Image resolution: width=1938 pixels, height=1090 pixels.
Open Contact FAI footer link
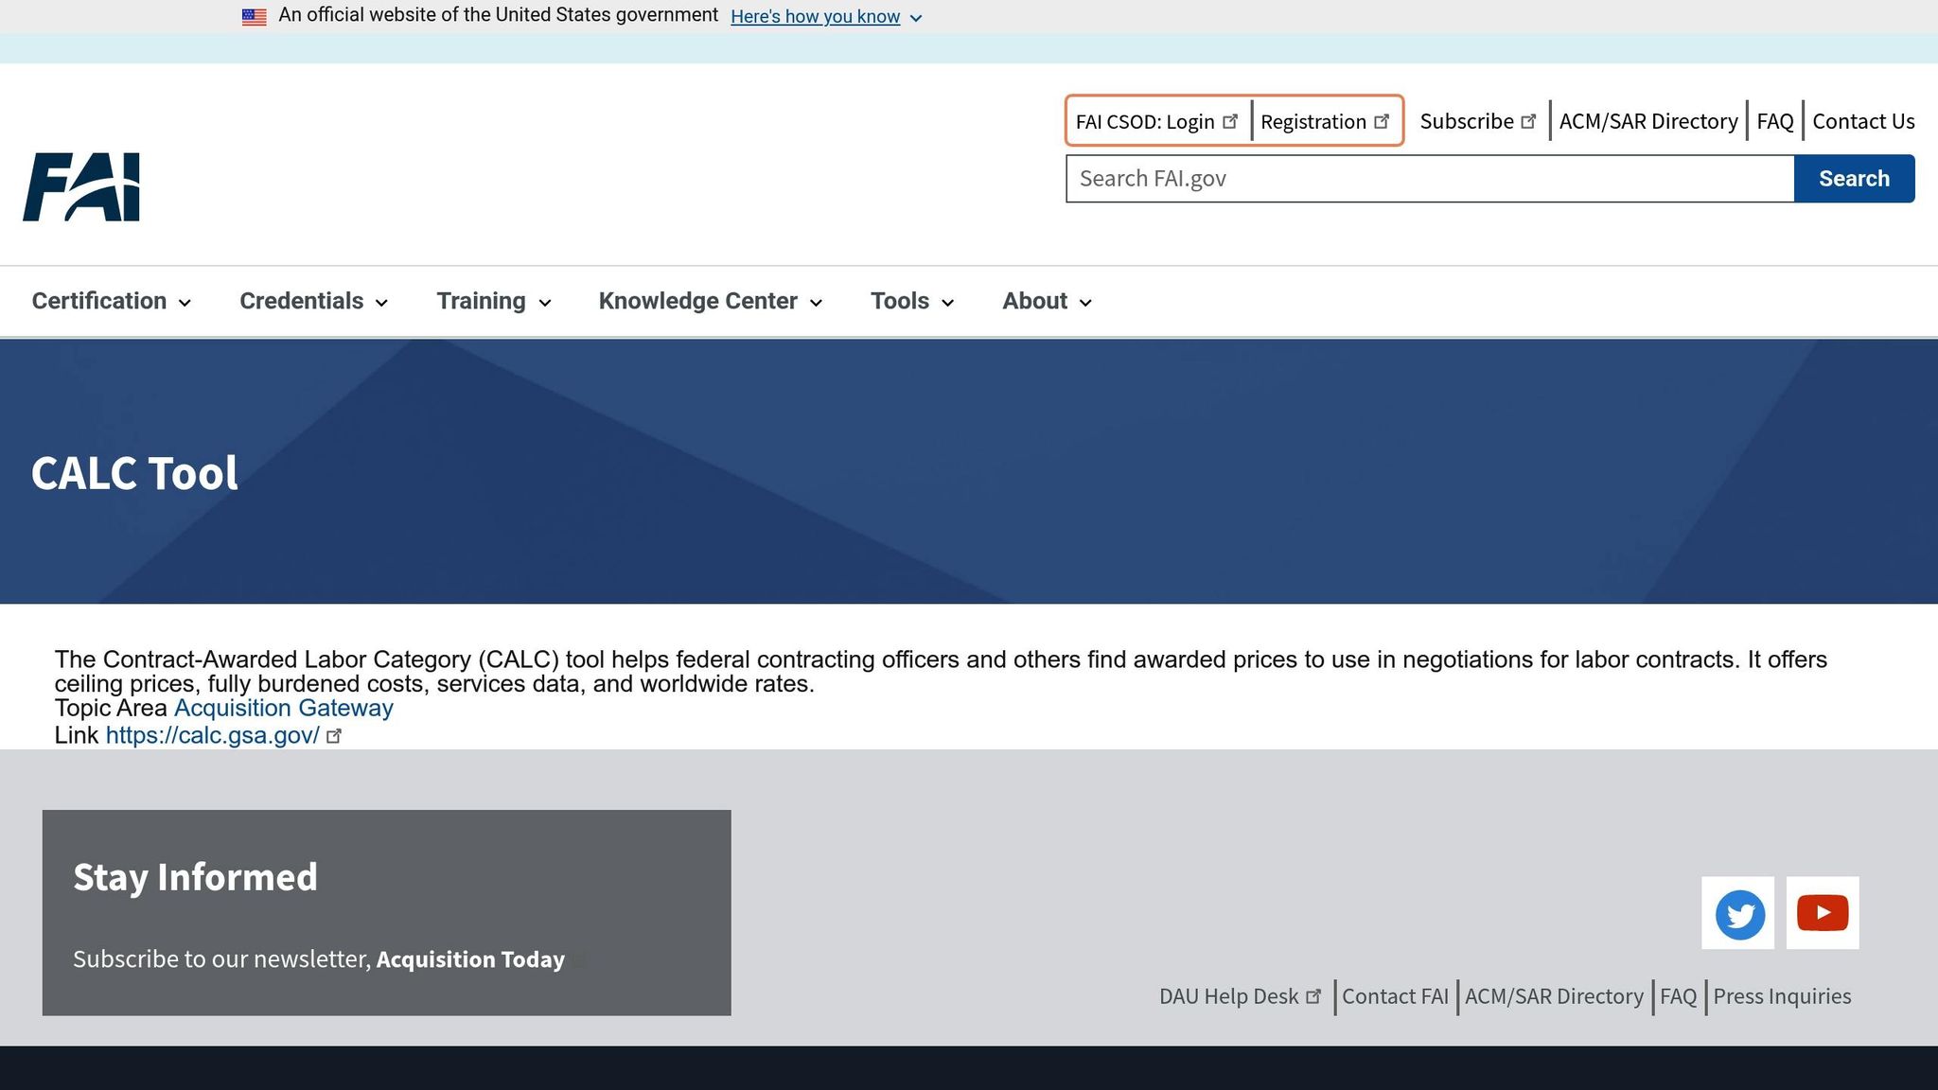1395,996
